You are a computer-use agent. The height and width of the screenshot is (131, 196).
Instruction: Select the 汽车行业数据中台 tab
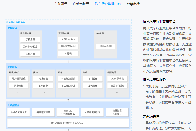pyautogui.click(x=108, y=4)
